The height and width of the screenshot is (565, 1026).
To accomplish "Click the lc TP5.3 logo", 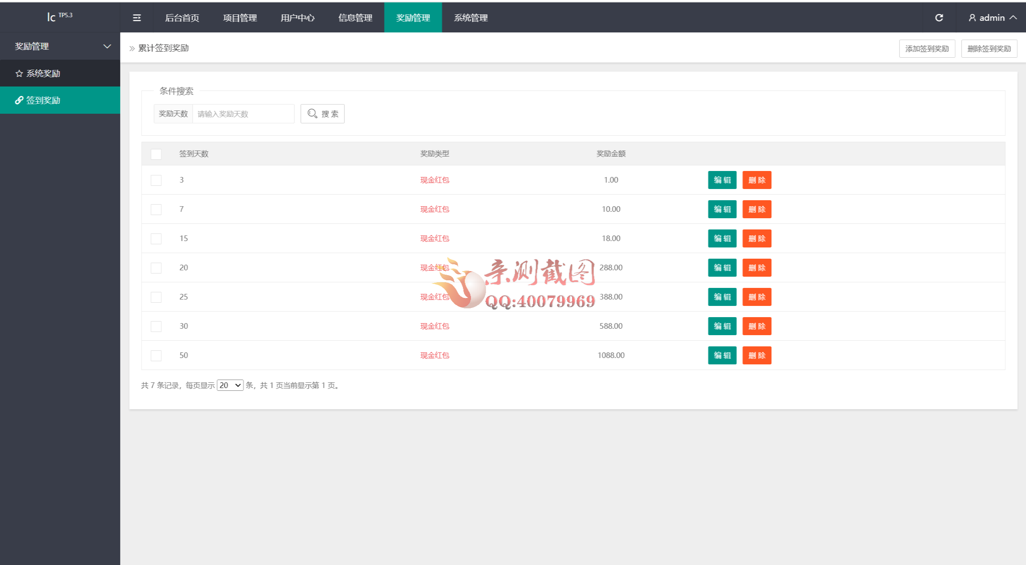I will pyautogui.click(x=60, y=17).
